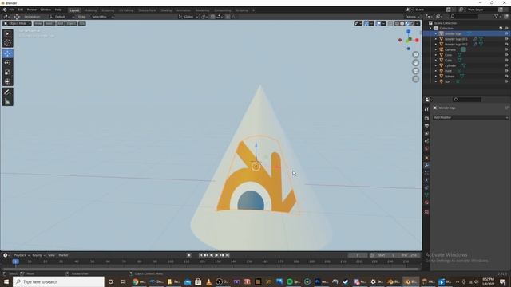
Task: Open the Window menu
Action: (x=46, y=10)
